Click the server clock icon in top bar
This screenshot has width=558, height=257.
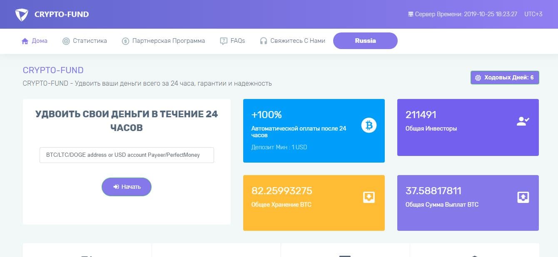click(x=410, y=14)
